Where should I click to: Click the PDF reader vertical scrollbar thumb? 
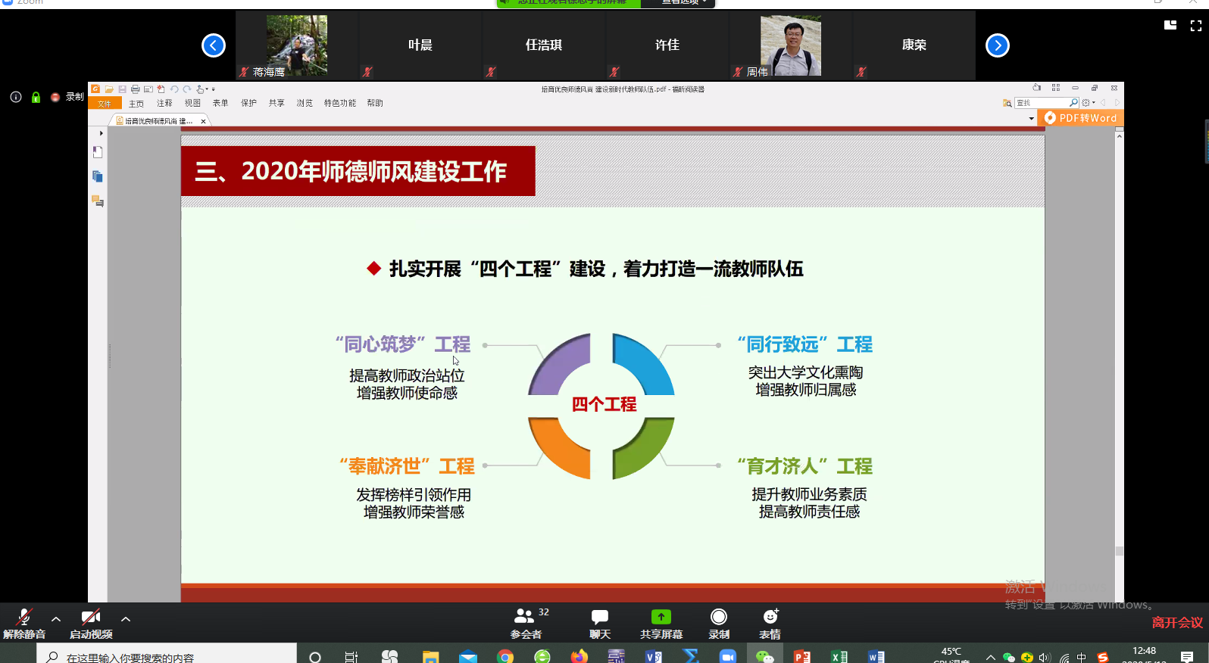1119,551
